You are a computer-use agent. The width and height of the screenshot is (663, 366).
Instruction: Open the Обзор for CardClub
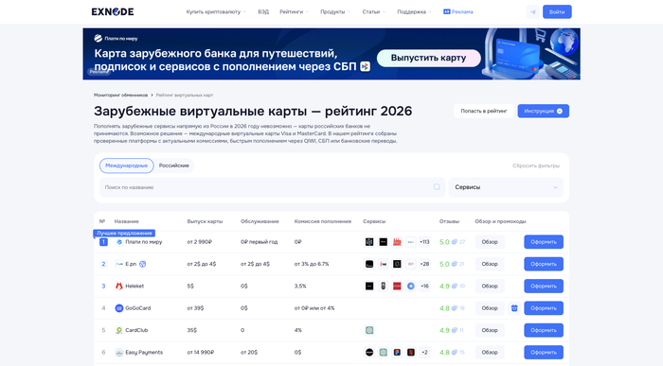[x=490, y=330]
